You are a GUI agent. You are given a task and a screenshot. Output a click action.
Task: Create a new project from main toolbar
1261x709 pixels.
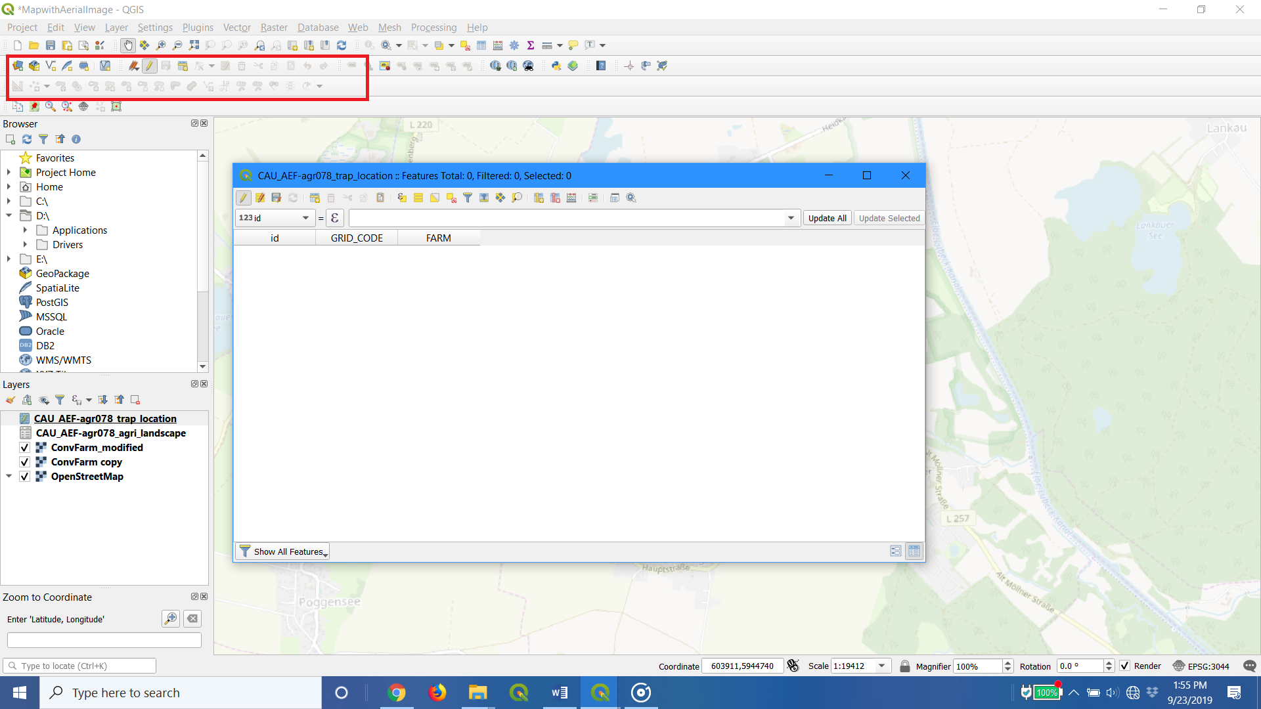[x=18, y=45]
